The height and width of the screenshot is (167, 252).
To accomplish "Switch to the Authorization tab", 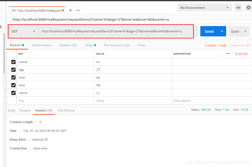I will (42, 45).
